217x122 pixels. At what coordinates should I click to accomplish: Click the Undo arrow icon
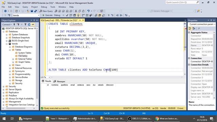click(x=88, y=11)
